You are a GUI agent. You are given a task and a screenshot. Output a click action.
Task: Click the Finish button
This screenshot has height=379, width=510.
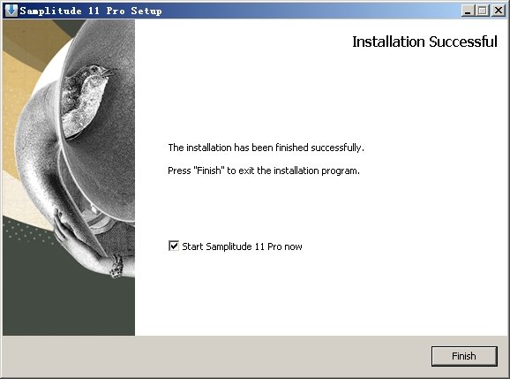464,356
